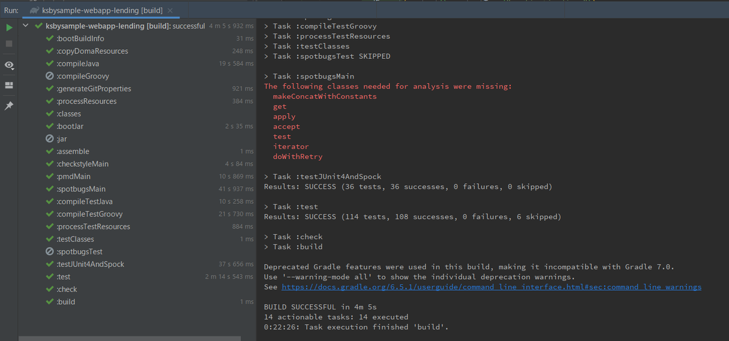Click green check icon beside :bootJar
This screenshot has width=729, height=341.
[x=50, y=126]
